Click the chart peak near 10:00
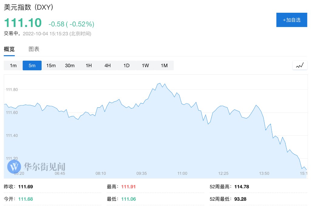This screenshot has height=208, width=311. click(x=159, y=83)
